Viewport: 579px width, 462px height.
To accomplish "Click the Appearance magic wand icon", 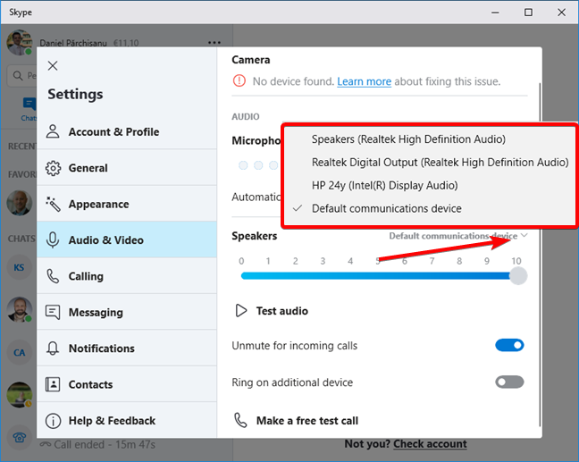I will pyautogui.click(x=53, y=204).
